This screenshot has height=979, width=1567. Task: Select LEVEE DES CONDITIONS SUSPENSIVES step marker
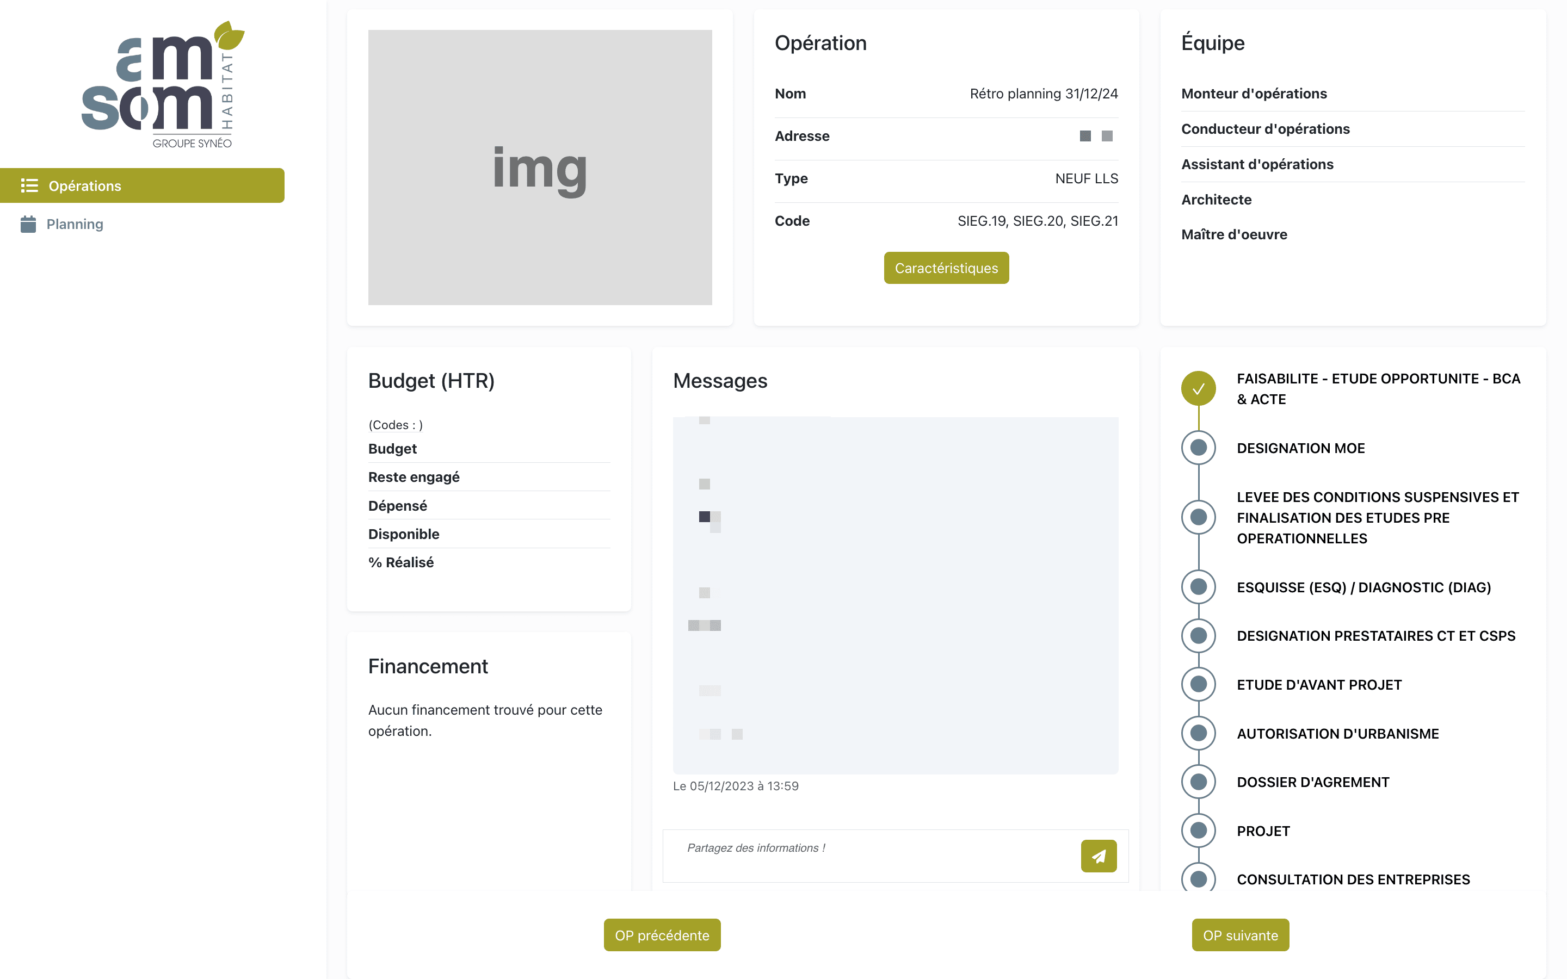tap(1199, 517)
